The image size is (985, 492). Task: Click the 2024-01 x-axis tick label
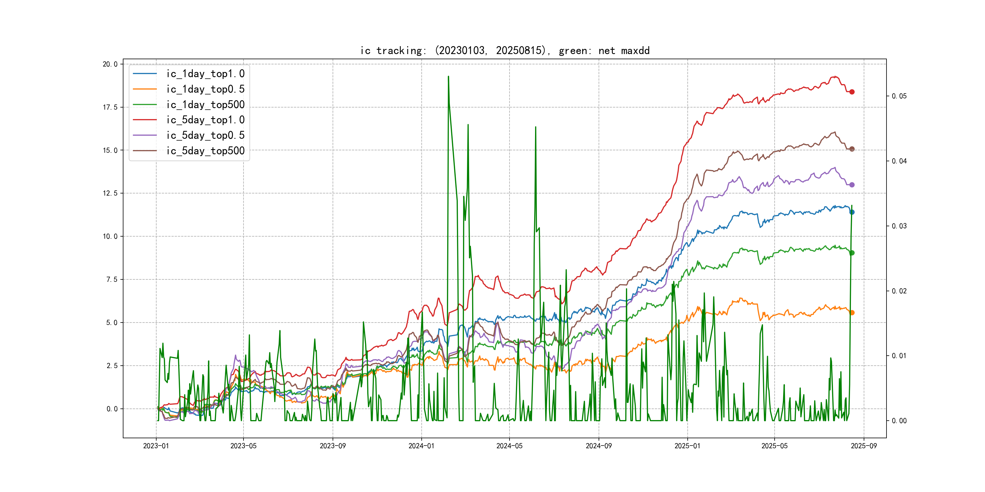pos(421,446)
